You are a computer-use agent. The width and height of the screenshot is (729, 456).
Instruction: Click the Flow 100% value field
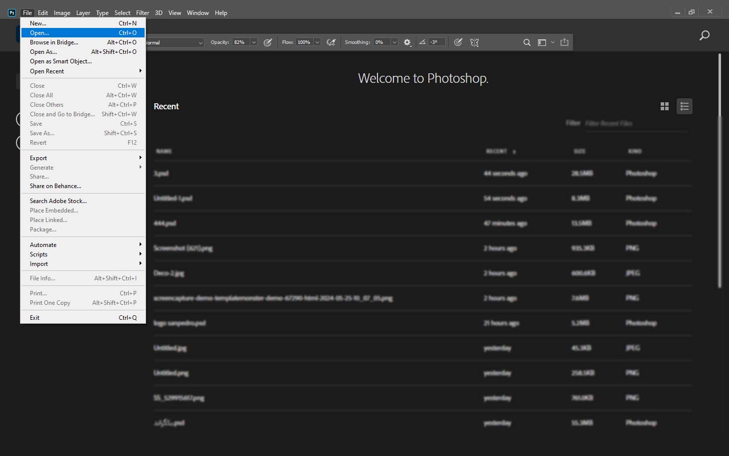pos(305,42)
